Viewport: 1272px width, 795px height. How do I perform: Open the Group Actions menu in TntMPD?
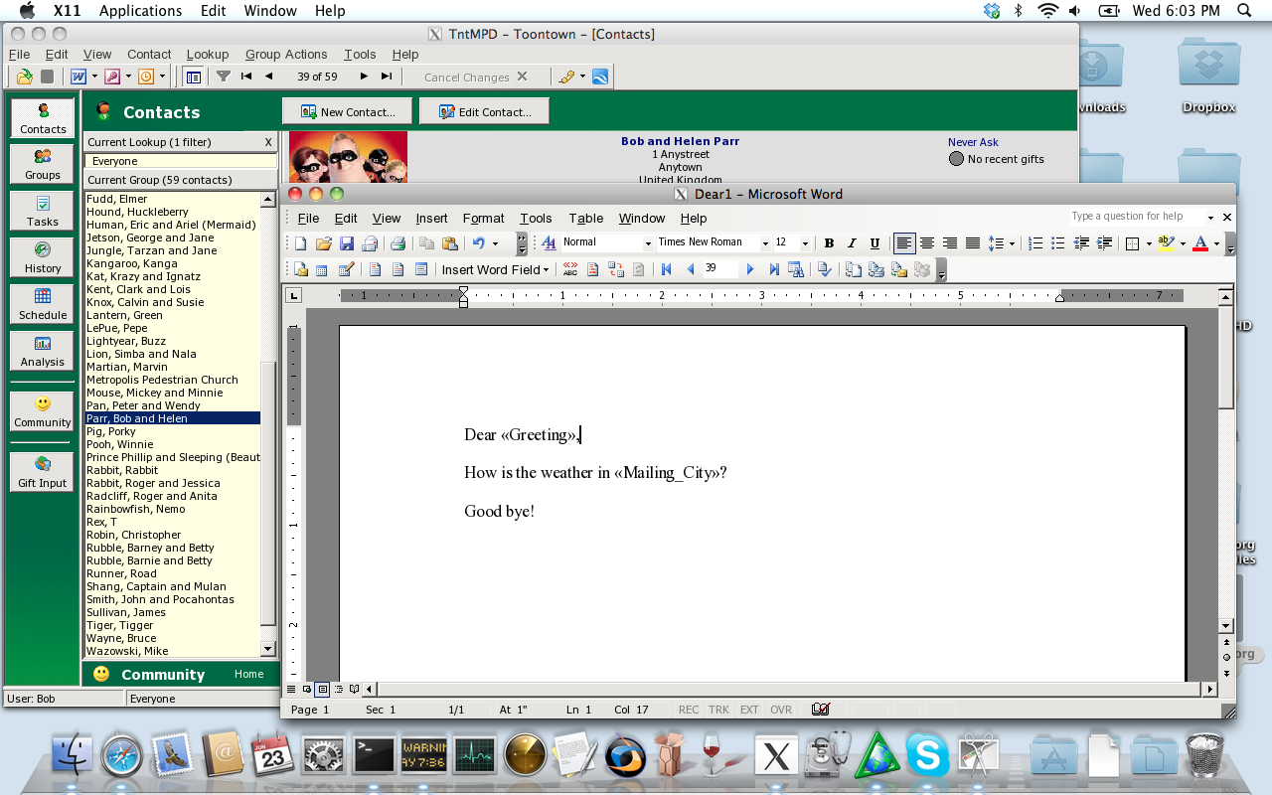[x=286, y=55]
